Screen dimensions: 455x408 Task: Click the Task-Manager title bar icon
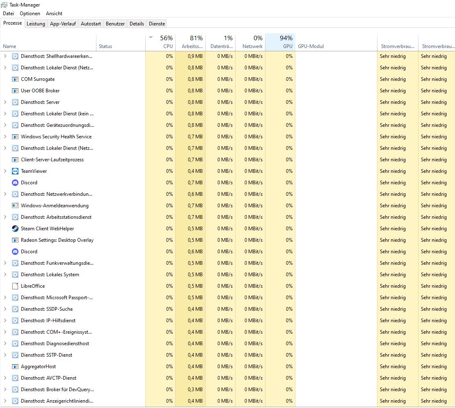tap(4, 5)
